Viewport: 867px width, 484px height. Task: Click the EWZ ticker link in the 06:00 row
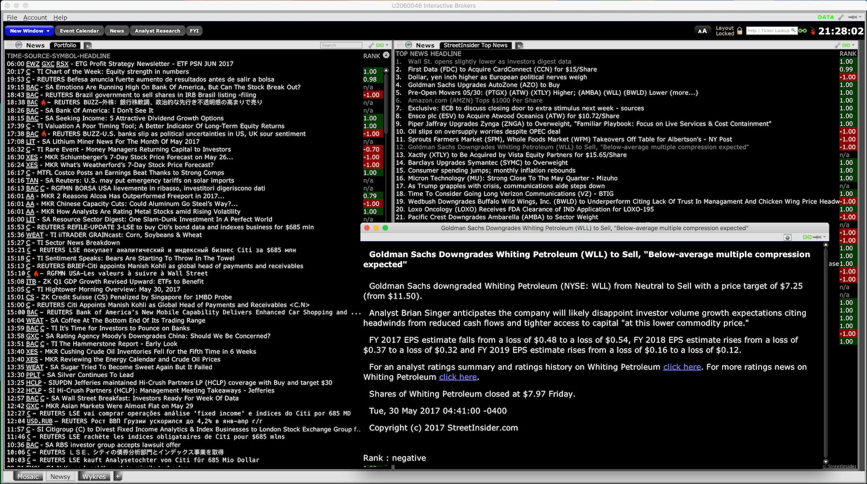point(33,64)
